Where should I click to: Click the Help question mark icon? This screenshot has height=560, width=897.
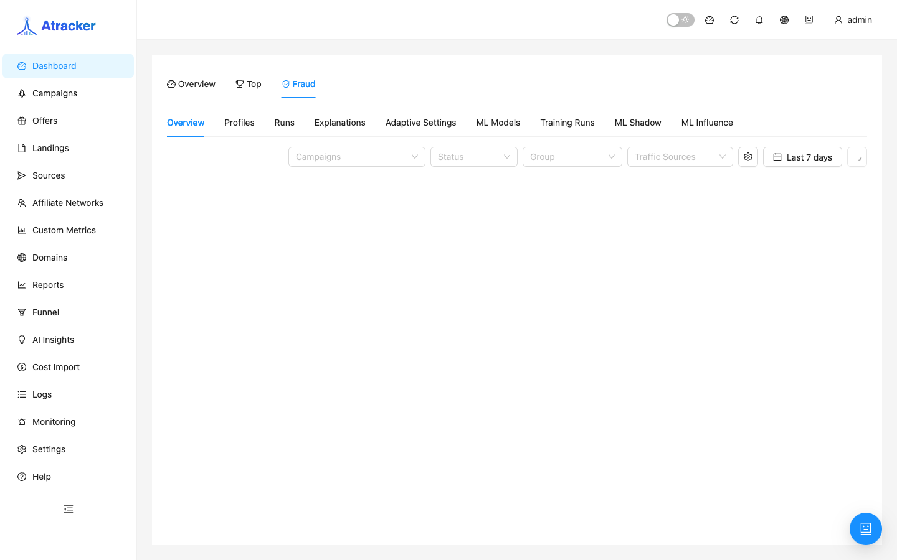tap(22, 477)
